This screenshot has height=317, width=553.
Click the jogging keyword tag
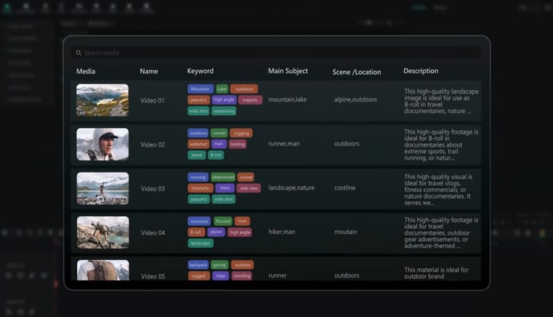tap(241, 133)
